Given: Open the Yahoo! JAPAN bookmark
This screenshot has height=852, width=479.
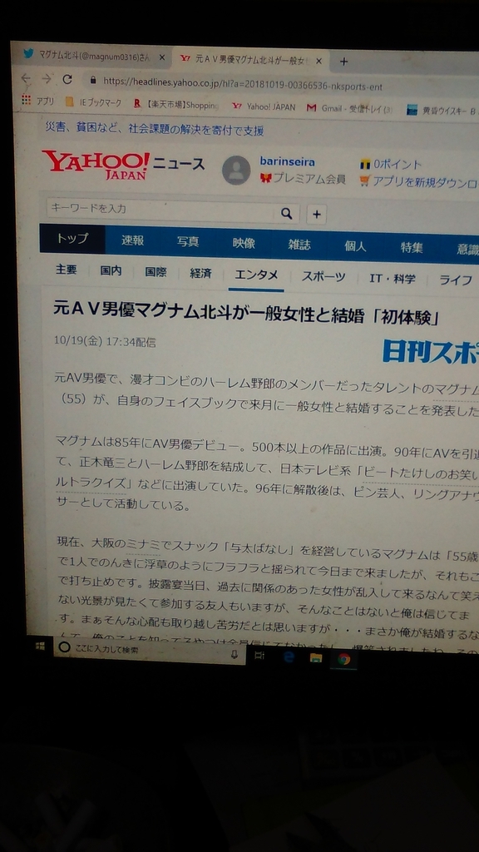Looking at the screenshot, I should tap(264, 106).
